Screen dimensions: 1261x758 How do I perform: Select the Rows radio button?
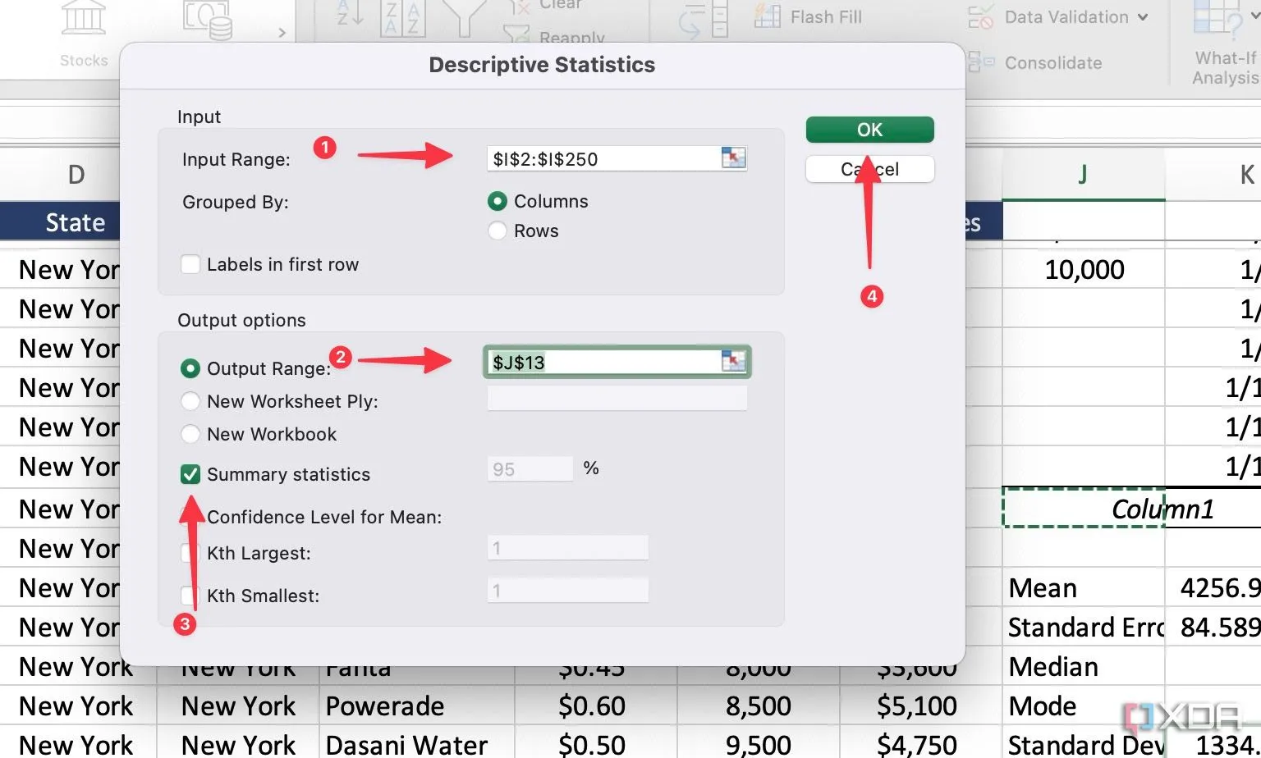click(498, 231)
